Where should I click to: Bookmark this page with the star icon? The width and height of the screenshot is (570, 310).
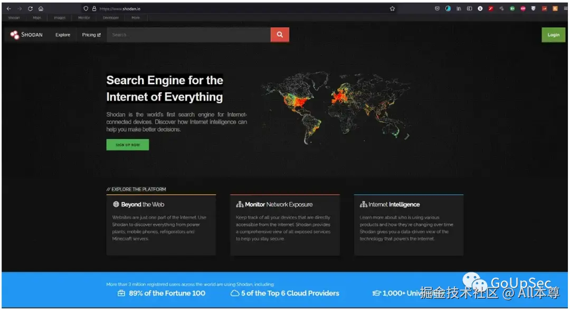pos(392,9)
